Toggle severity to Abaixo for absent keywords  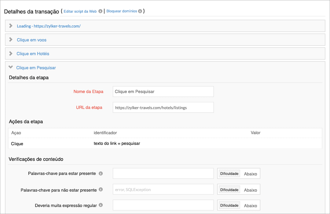(251, 189)
